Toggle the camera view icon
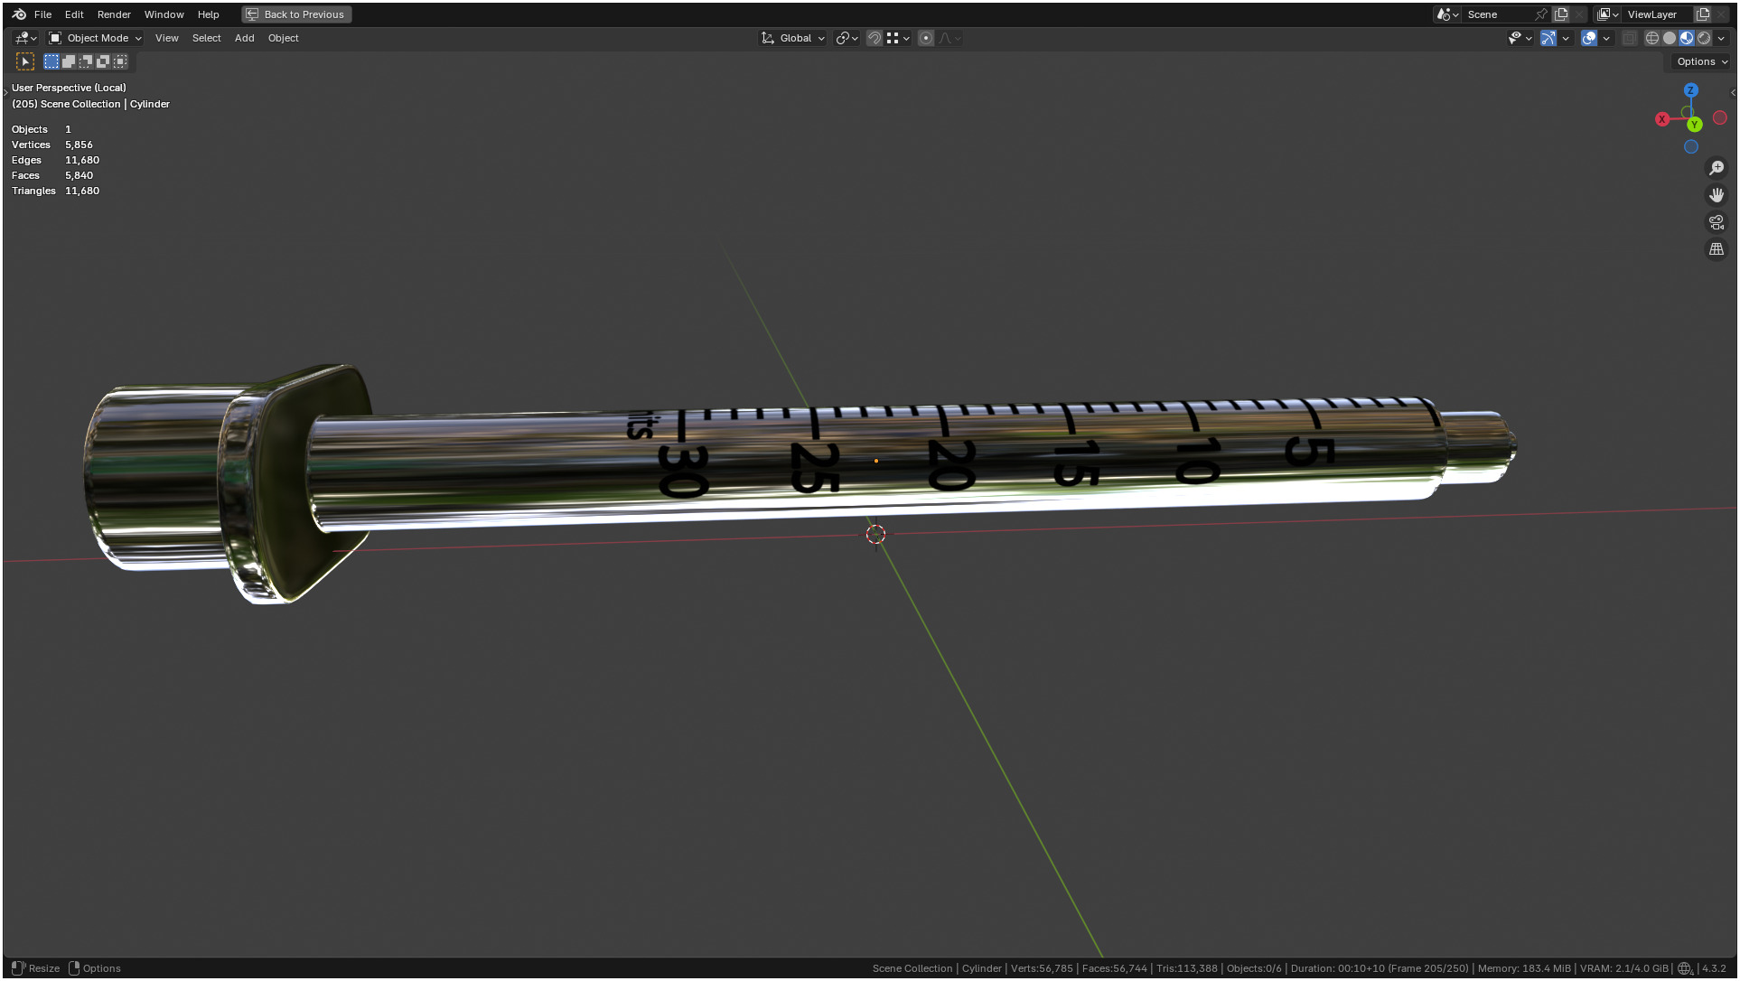1740x981 pixels. coord(1717,222)
